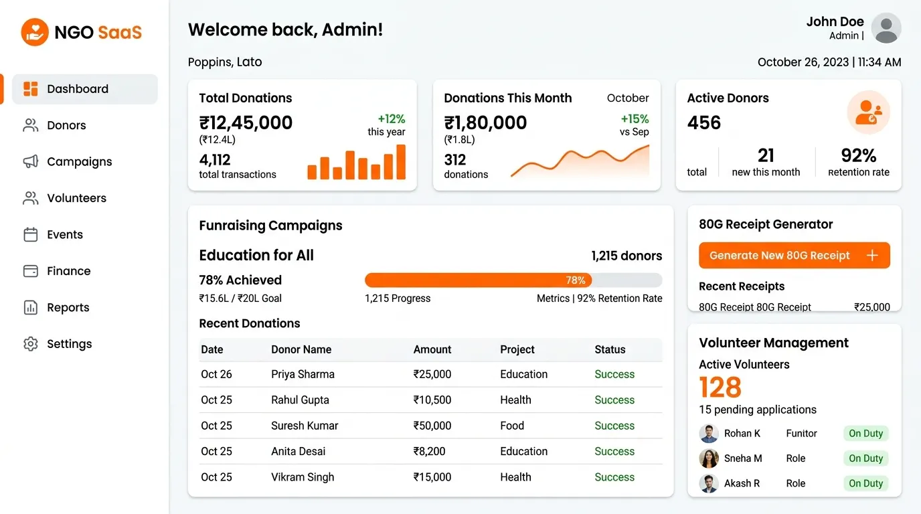Viewport: 921px width, 514px height.
Task: Click the plus icon on Generate receipt button
Action: 872,256
